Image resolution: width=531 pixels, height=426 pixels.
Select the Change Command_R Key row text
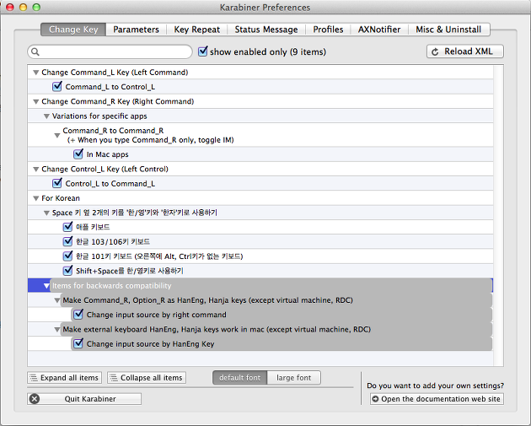tap(117, 102)
